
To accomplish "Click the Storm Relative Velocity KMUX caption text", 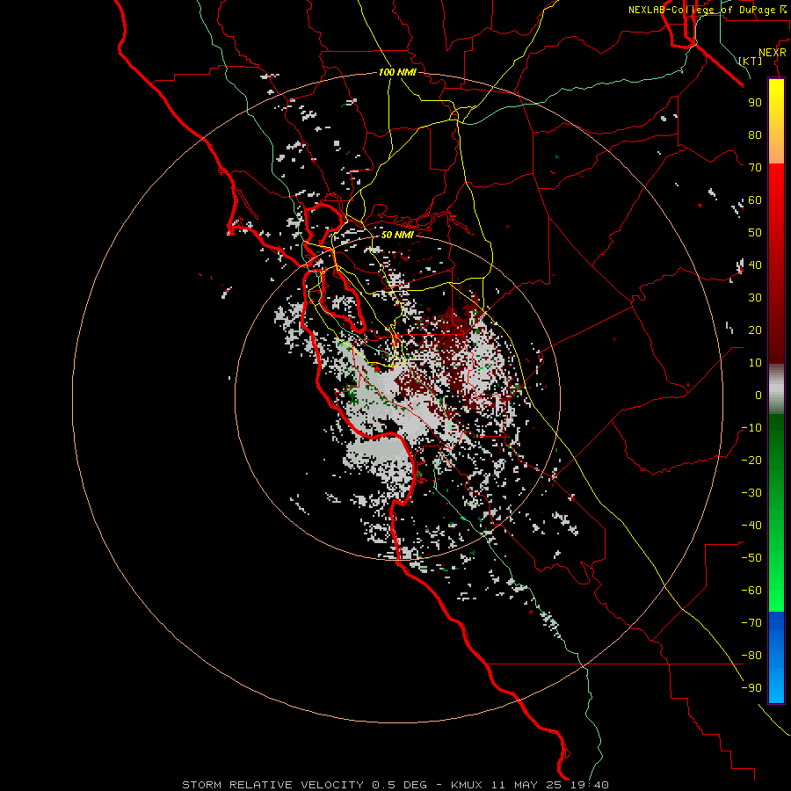I will [x=395, y=785].
